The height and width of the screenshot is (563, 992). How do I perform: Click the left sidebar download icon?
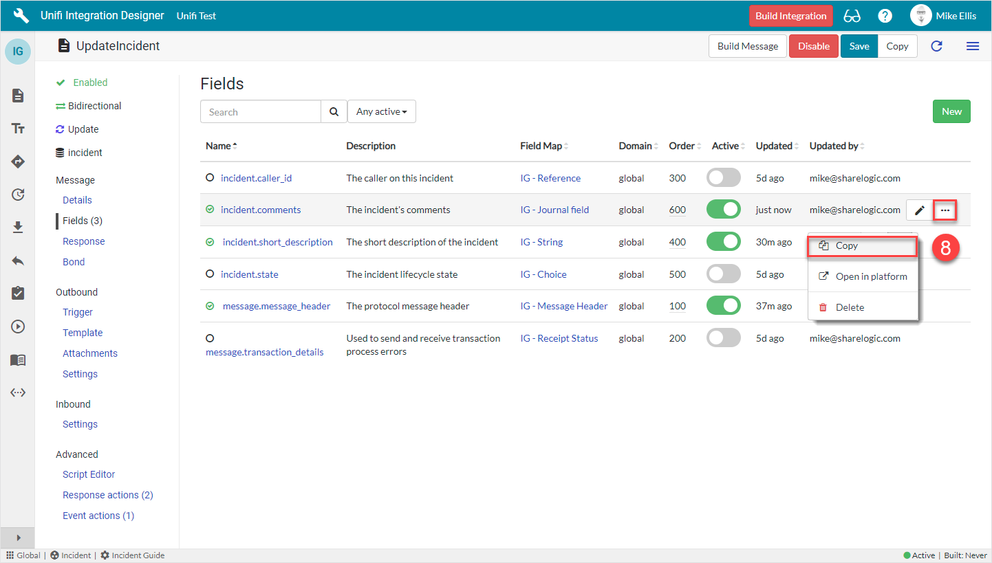click(x=18, y=228)
